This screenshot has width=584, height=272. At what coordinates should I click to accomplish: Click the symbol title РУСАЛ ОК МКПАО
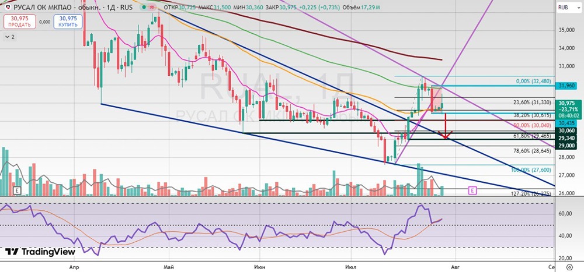(43, 8)
